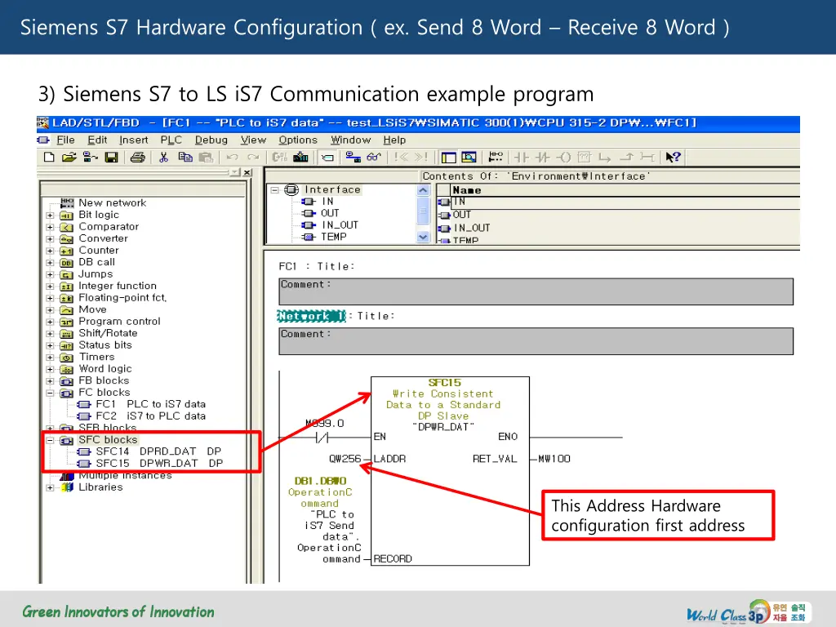This screenshot has height=627, width=836.
Task: Click the Open folder toolbar icon
Action: click(69, 158)
